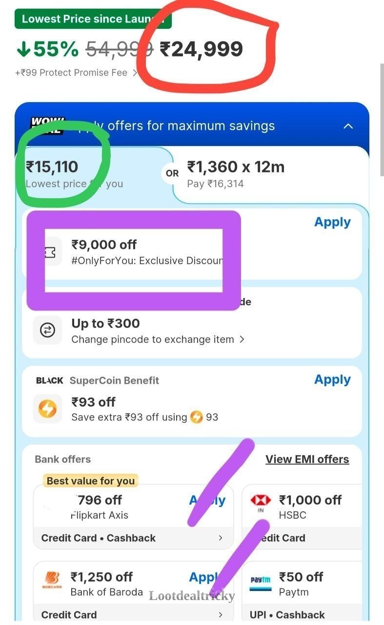Apply the ₹9,000 off exclusive discount
This screenshot has height=625, width=384.
point(332,222)
